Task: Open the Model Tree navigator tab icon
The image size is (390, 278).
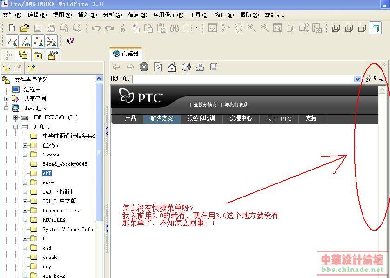Action: pyautogui.click(x=8, y=55)
